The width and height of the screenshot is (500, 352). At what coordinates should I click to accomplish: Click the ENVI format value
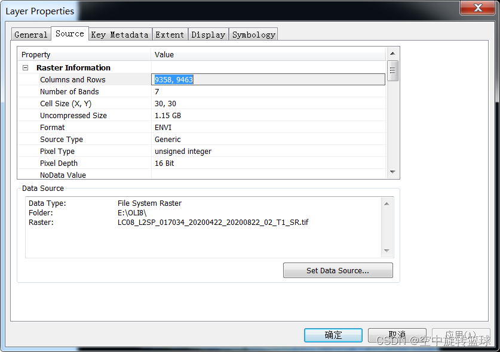163,128
